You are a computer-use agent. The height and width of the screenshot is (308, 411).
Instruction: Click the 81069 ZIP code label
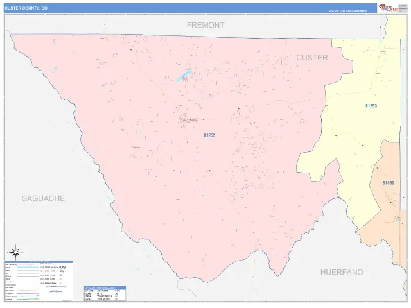coord(388,183)
